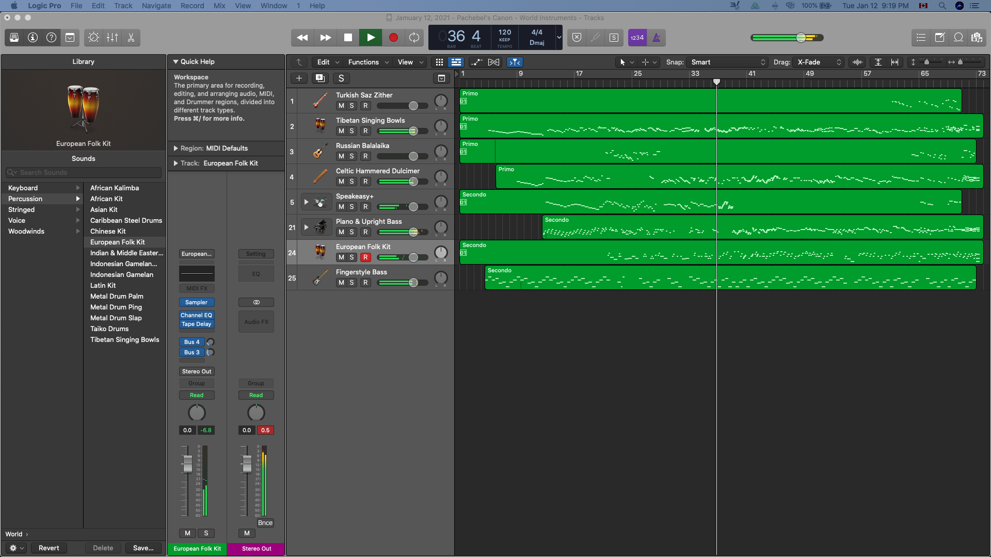This screenshot has width=991, height=557.
Task: Click the Add Track plus button
Action: [x=299, y=78]
